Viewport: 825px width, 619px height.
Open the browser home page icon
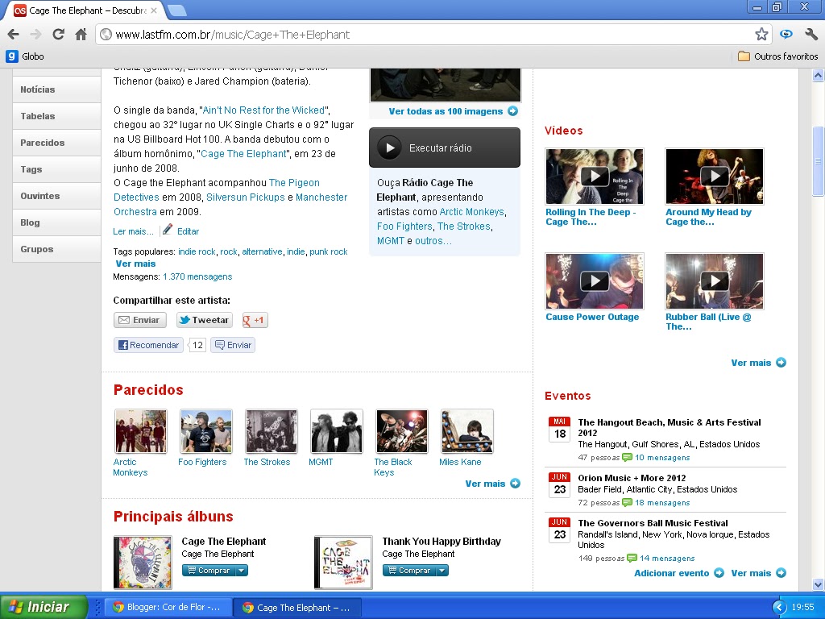81,35
